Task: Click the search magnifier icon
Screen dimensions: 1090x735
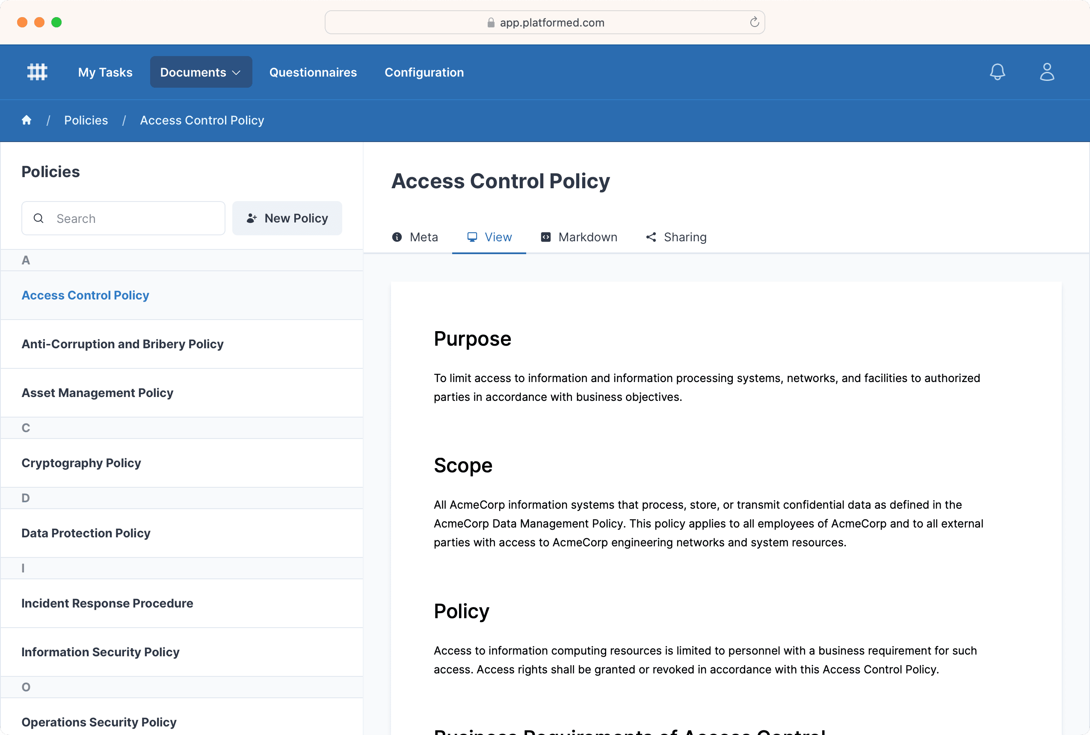Action: 39,219
